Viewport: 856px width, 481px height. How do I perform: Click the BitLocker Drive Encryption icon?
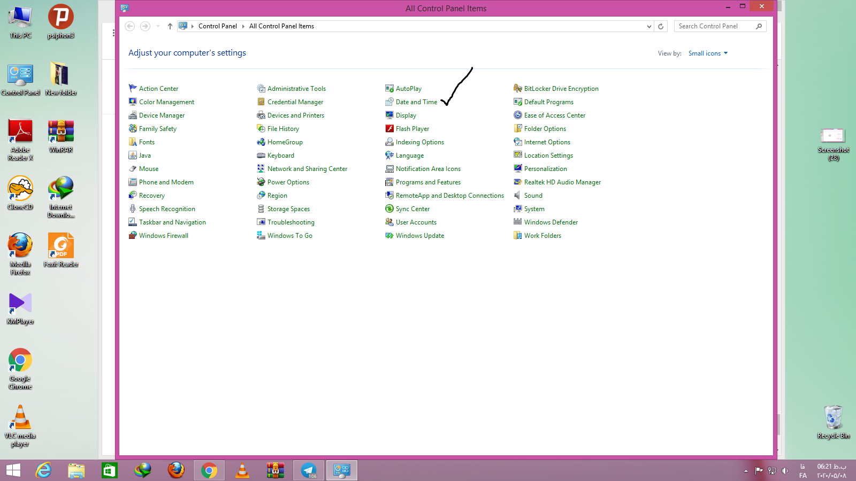pyautogui.click(x=518, y=88)
